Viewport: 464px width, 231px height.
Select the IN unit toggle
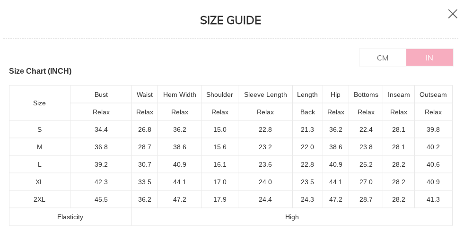click(429, 58)
